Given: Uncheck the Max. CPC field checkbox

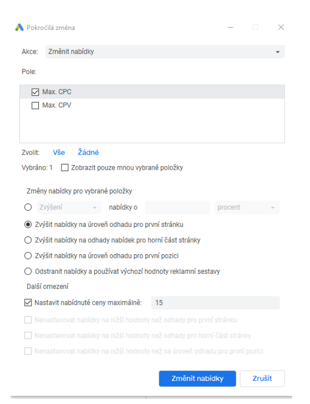Looking at the screenshot, I should (35, 92).
